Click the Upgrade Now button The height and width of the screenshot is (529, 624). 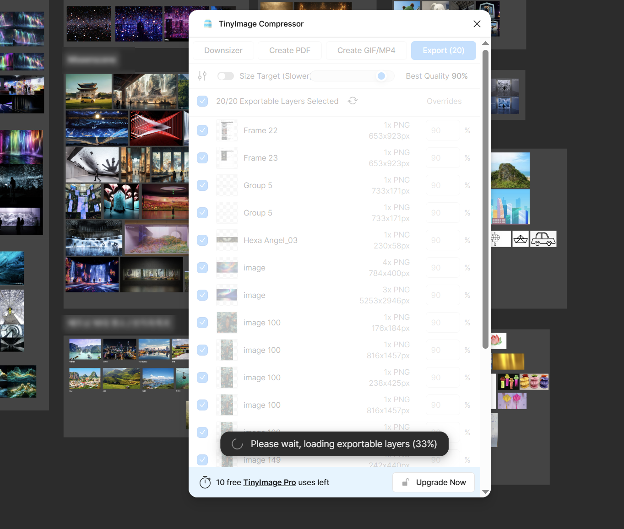coord(434,482)
